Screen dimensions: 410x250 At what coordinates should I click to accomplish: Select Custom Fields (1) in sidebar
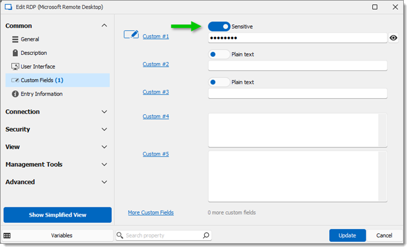pos(58,80)
